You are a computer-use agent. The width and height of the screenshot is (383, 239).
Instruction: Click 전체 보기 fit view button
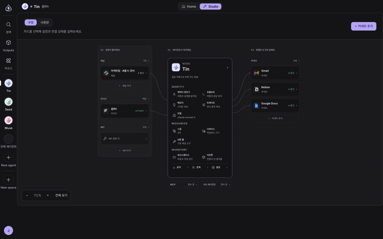point(61,195)
